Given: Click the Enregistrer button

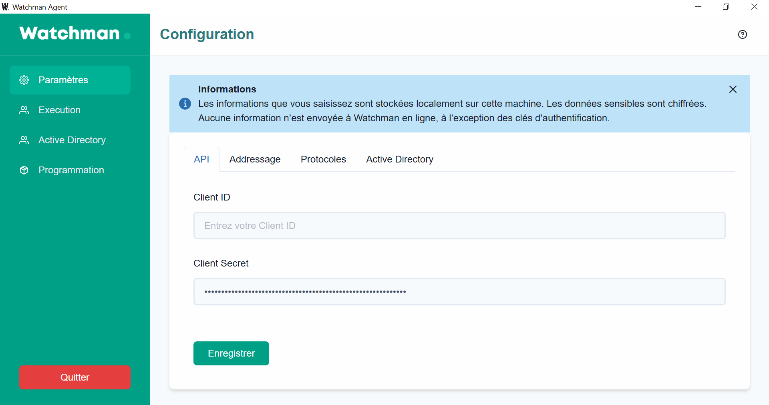Looking at the screenshot, I should click(231, 353).
